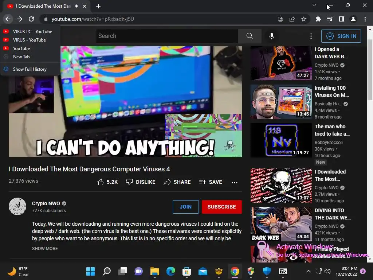Viewport: 373px width, 280px height.
Task: Select VIRUS PC - YouTube history entry
Action: tap(30, 31)
